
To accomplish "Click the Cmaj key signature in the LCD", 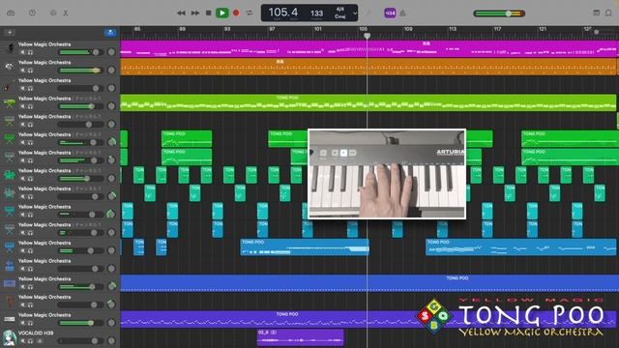I will [339, 16].
